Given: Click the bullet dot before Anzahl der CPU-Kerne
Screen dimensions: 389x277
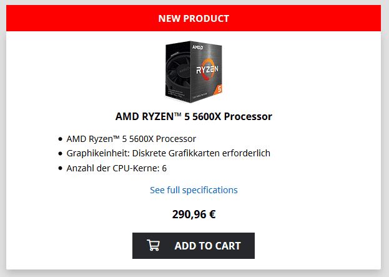Looking at the screenshot, I should pyautogui.click(x=60, y=168).
